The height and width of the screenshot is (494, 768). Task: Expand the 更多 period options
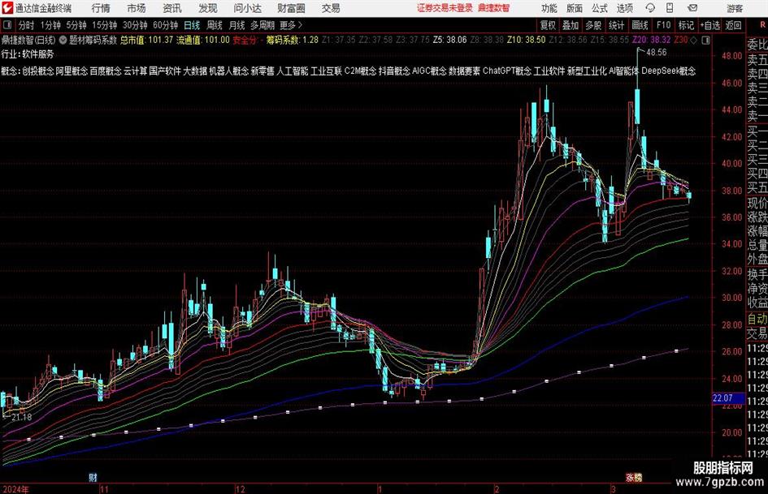pos(291,25)
